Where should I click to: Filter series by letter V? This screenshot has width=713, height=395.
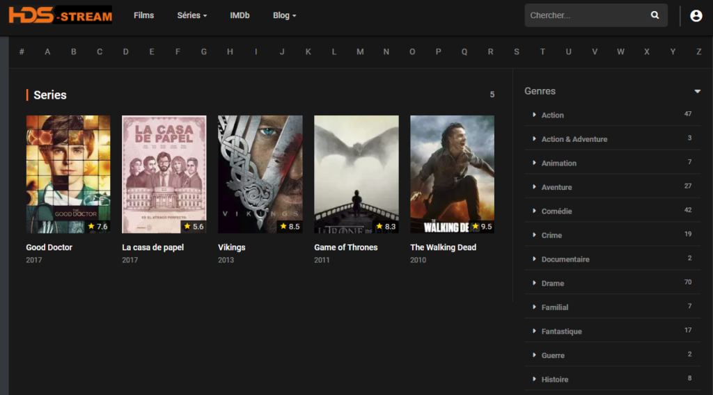595,51
